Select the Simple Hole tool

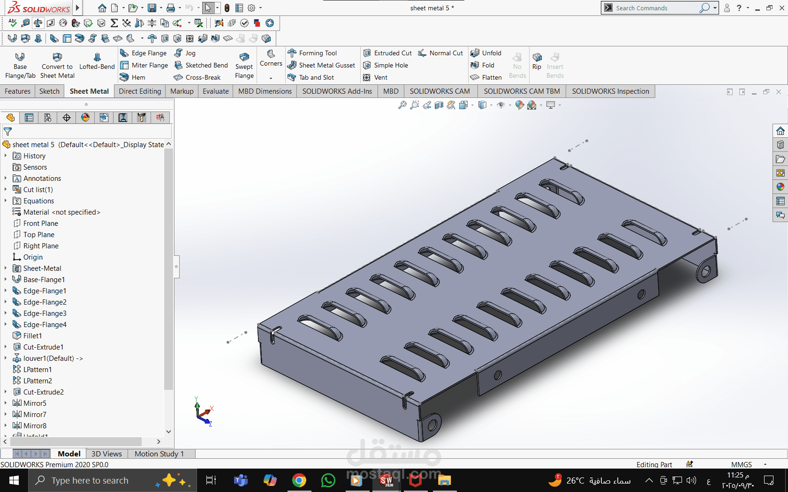[386, 65]
